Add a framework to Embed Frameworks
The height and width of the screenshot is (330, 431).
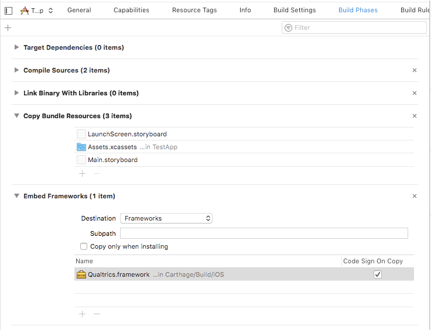(82, 314)
